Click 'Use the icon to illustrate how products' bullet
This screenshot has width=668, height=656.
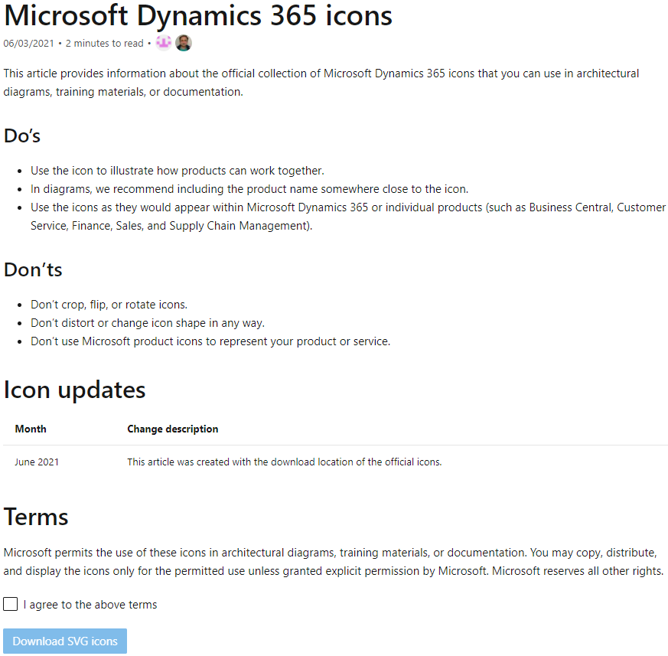tap(178, 171)
